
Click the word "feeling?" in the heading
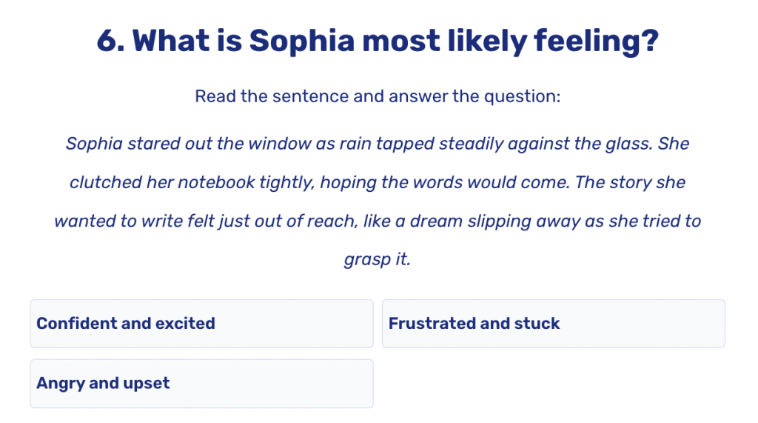[x=598, y=41]
